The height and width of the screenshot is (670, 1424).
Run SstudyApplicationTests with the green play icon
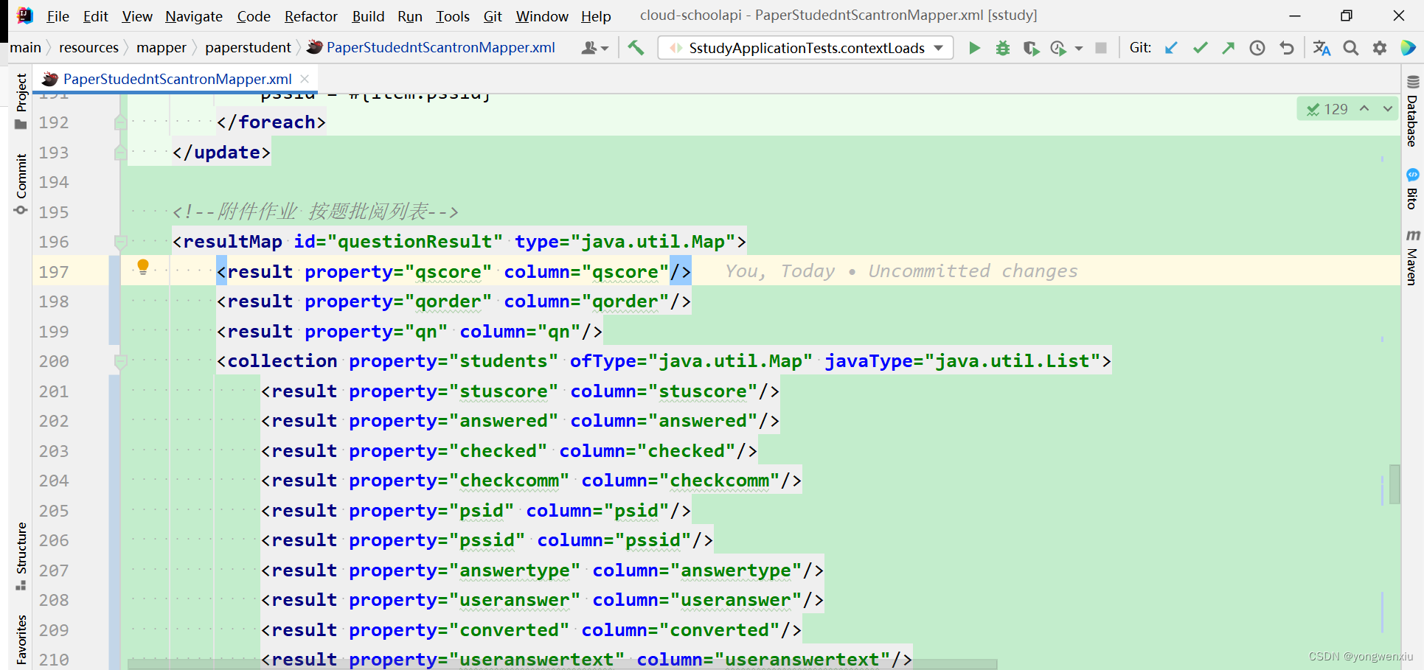point(974,48)
